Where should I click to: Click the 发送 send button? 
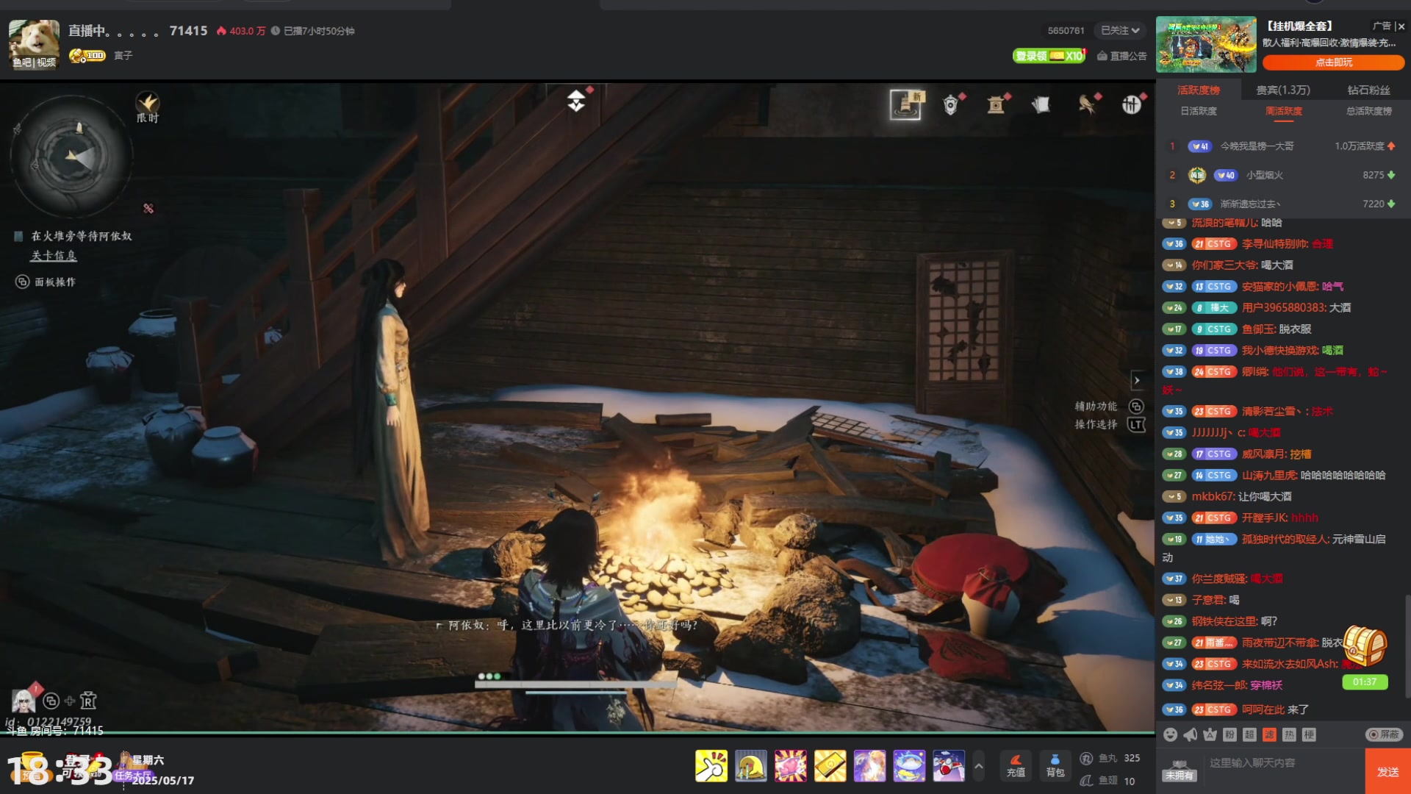1387,771
